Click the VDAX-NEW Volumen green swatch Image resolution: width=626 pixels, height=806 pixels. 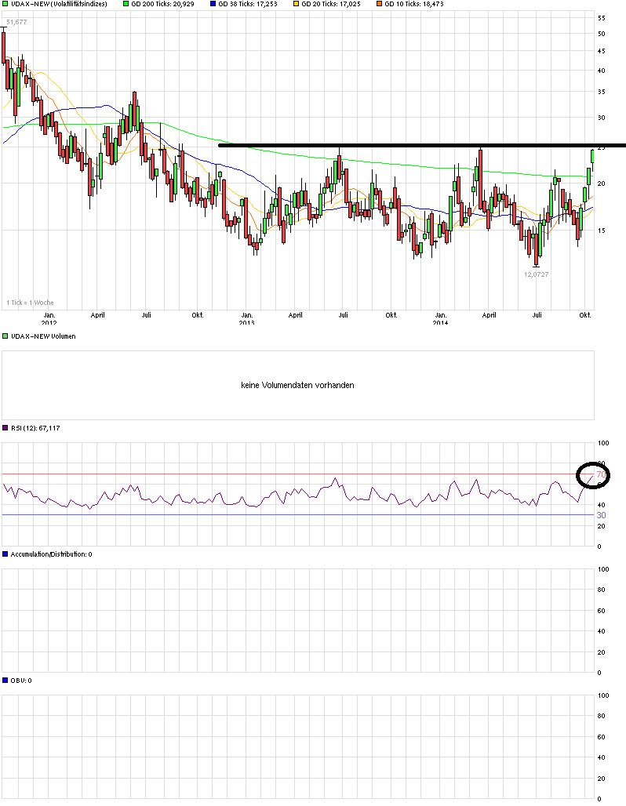pos(5,336)
